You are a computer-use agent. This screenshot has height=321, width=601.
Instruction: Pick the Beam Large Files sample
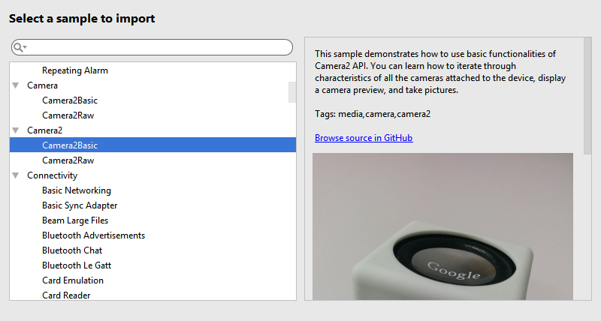75,220
